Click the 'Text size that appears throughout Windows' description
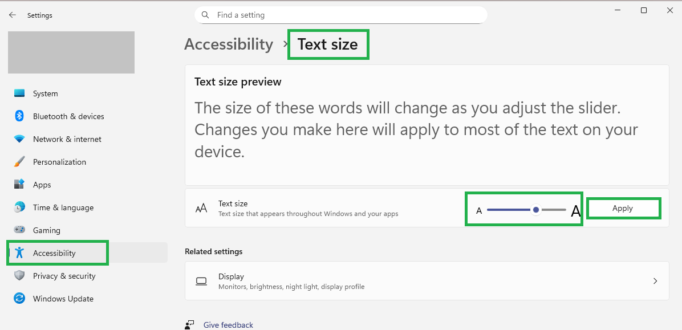Screen dimensions: 682x330 (x=308, y=214)
